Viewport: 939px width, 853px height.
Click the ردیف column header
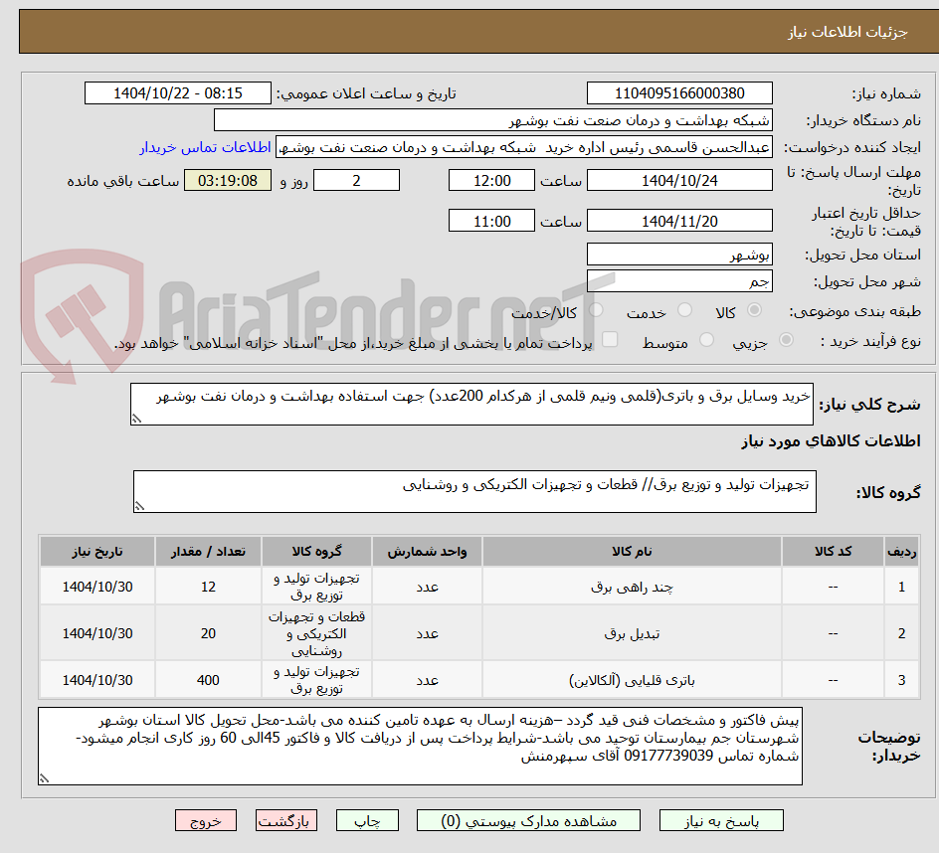(902, 552)
